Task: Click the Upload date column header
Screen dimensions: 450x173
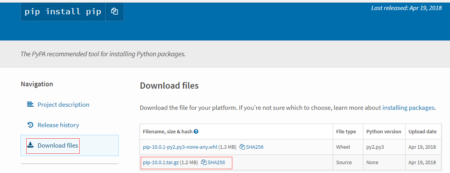Action: (x=423, y=131)
